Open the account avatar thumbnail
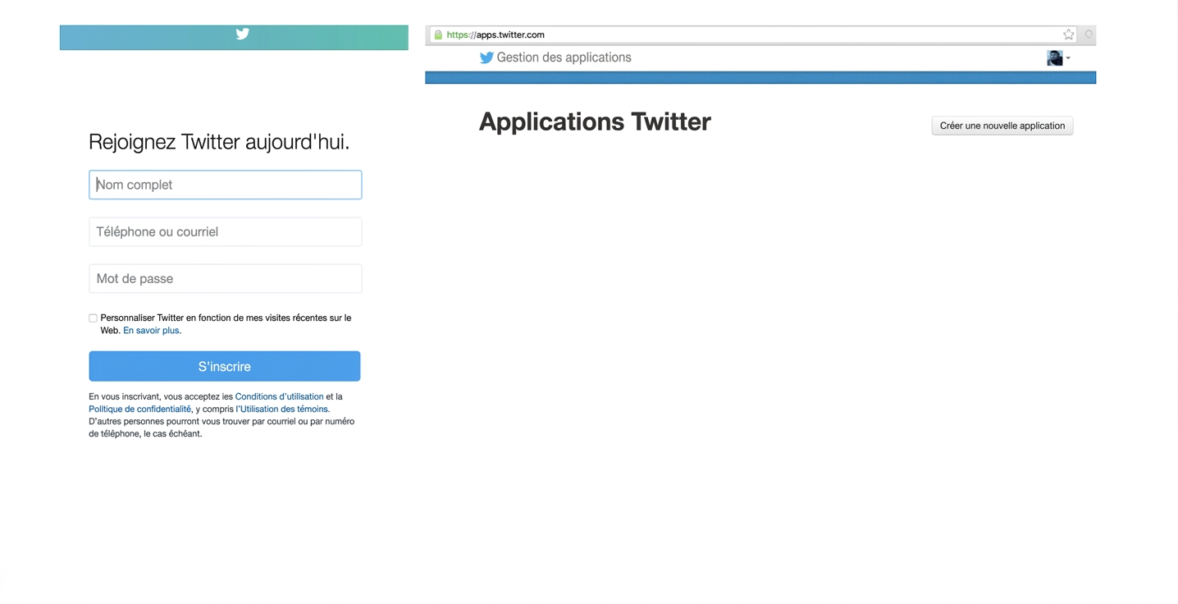This screenshot has width=1178, height=604. (x=1055, y=57)
